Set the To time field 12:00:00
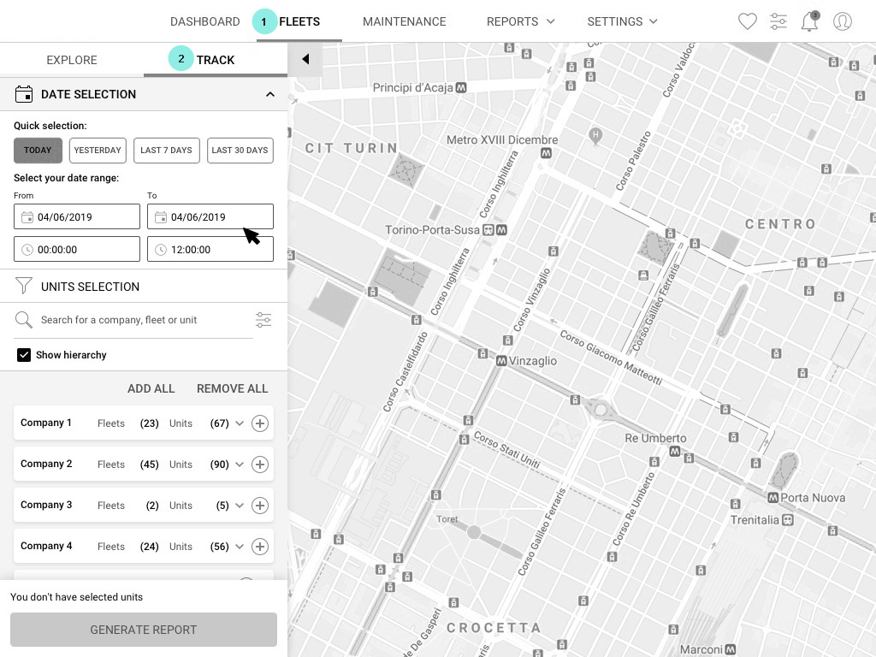The width and height of the screenshot is (876, 657). coord(210,249)
